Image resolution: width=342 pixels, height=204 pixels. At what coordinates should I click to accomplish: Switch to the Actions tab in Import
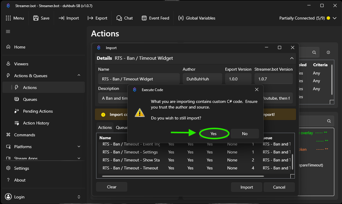click(x=105, y=127)
